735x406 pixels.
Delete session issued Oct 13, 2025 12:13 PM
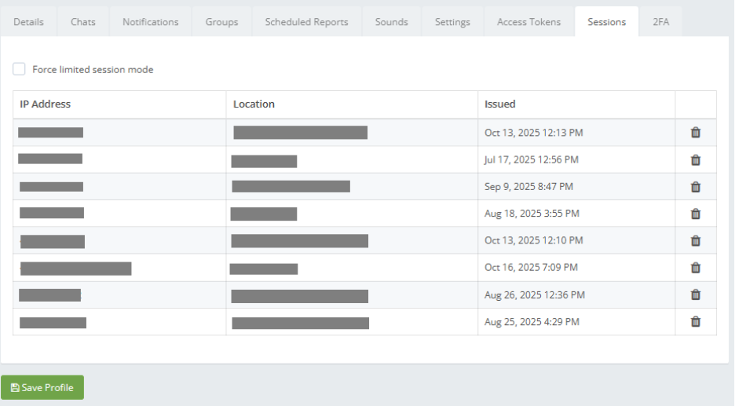(695, 133)
